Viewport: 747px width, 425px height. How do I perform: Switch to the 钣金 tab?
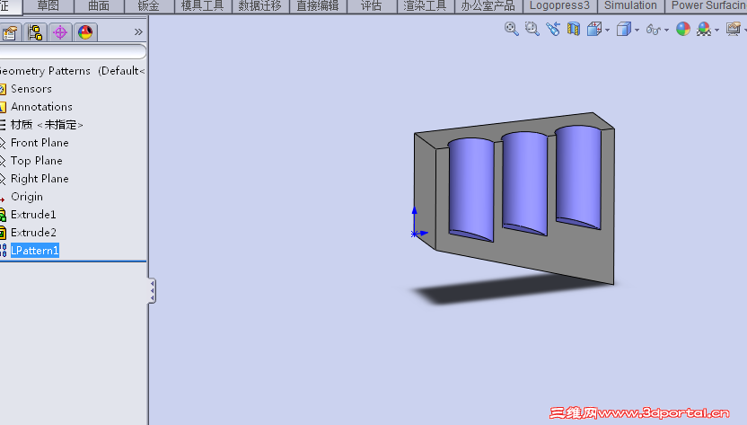pyautogui.click(x=149, y=5)
